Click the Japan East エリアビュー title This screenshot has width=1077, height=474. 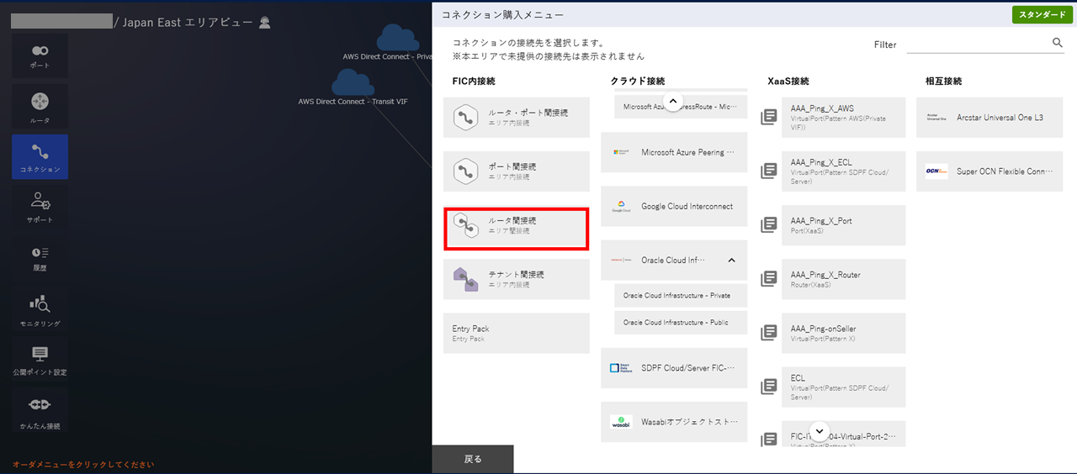[188, 23]
